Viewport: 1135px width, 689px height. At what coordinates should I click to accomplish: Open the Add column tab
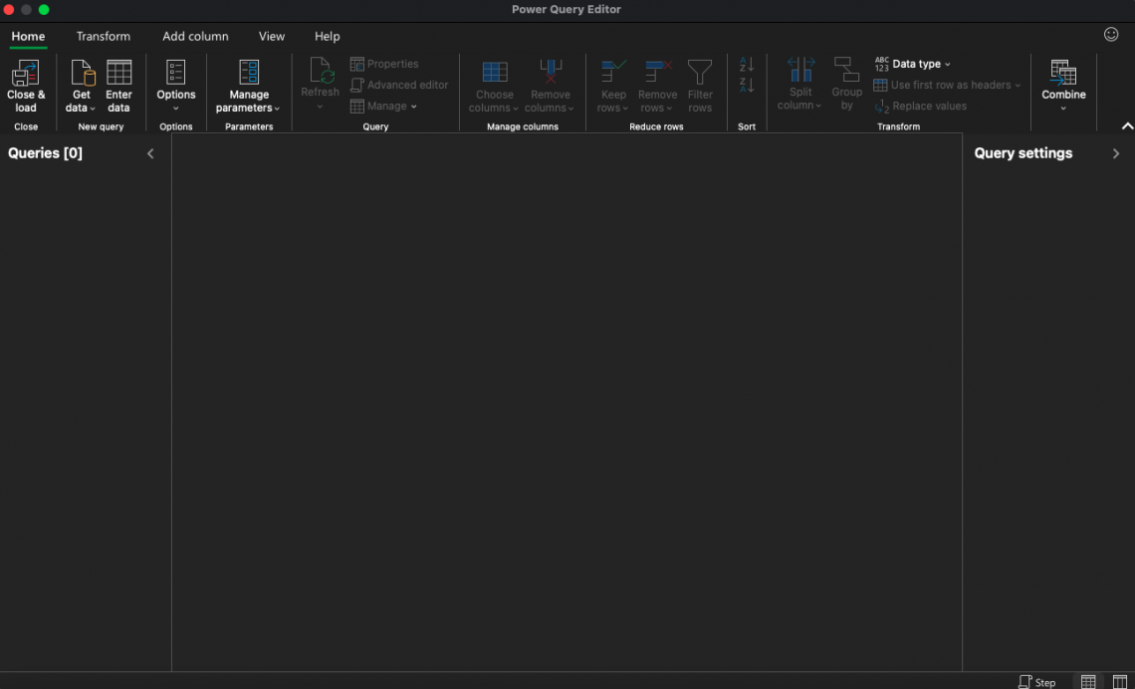195,36
